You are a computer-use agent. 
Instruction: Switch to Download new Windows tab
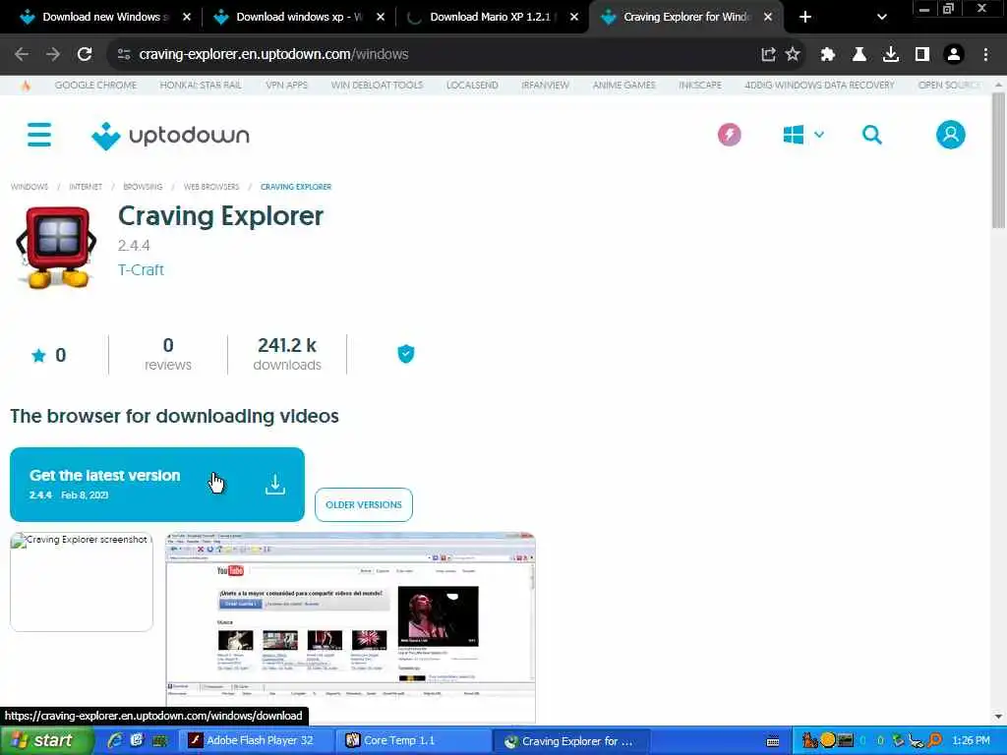(x=104, y=18)
